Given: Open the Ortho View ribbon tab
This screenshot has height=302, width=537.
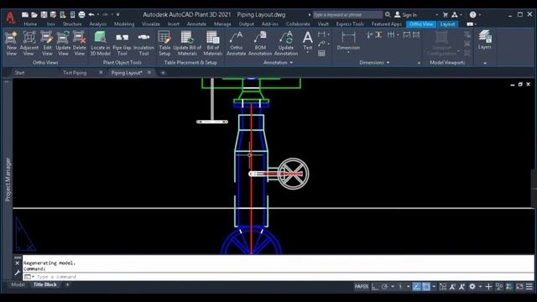Looking at the screenshot, I should (x=421, y=24).
